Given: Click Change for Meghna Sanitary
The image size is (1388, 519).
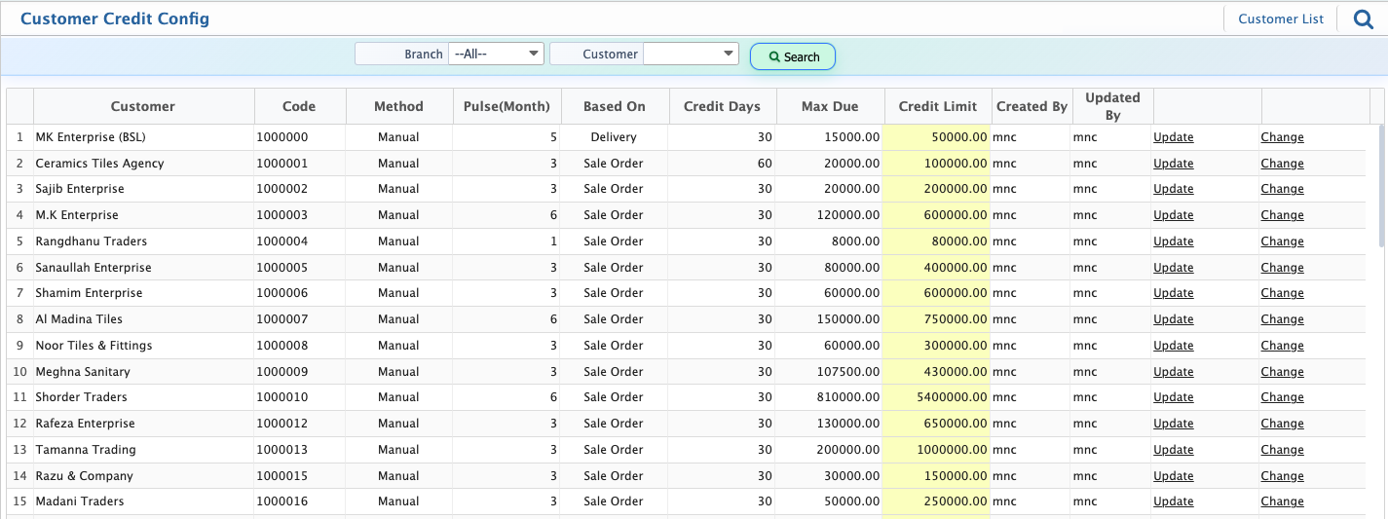Looking at the screenshot, I should coord(1282,372).
